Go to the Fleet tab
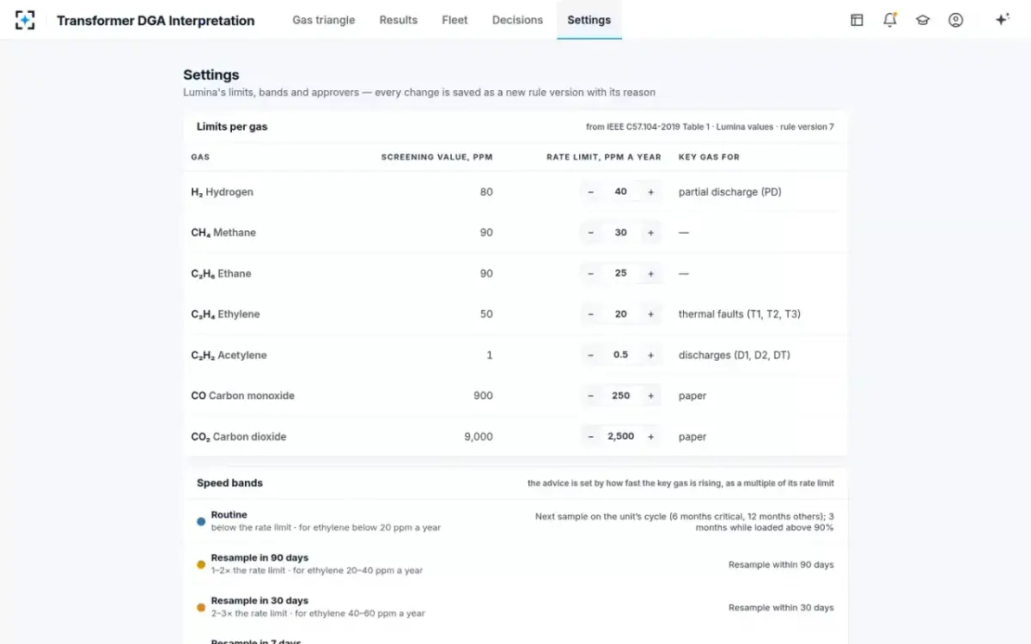 pyautogui.click(x=454, y=20)
